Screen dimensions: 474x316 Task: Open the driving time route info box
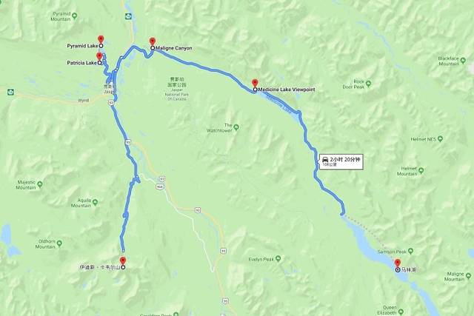(x=341, y=161)
